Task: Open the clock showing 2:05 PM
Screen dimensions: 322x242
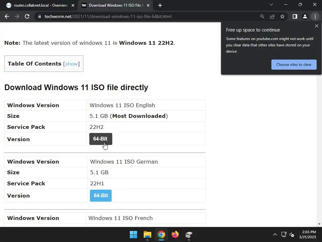Action: (x=308, y=234)
